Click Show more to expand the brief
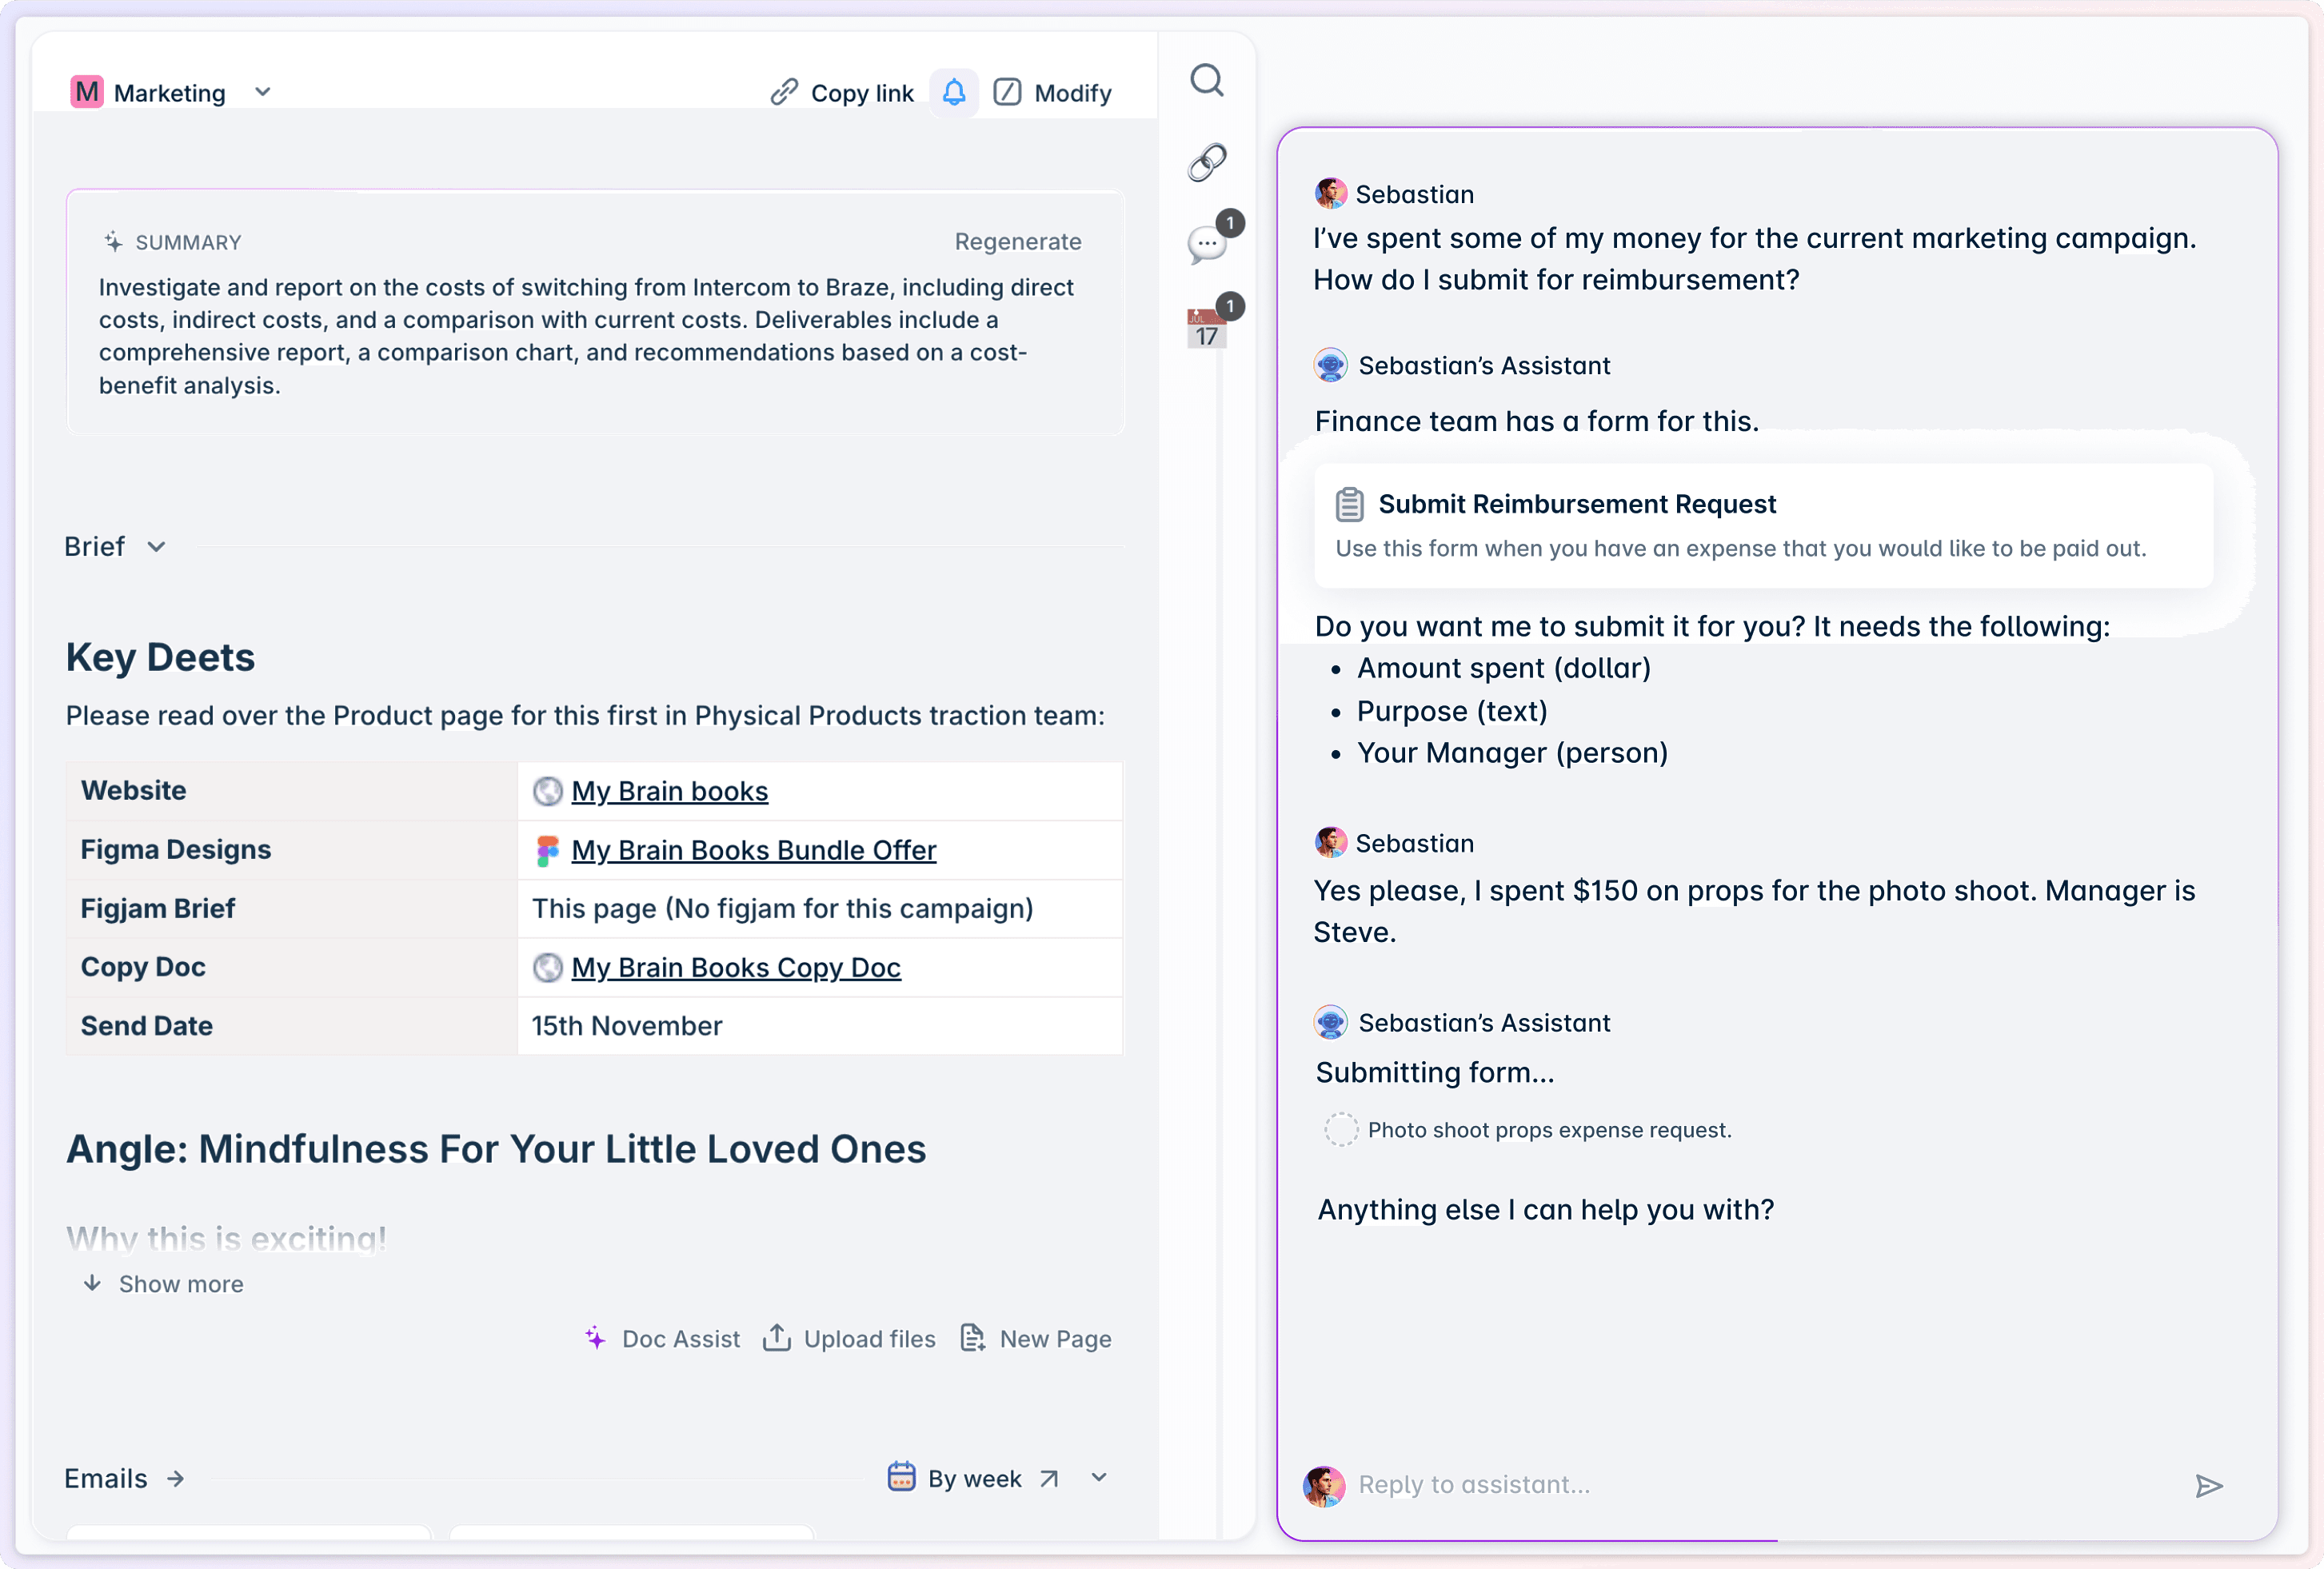 pos(164,1284)
